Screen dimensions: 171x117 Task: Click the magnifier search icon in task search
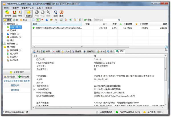(x=119, y=20)
